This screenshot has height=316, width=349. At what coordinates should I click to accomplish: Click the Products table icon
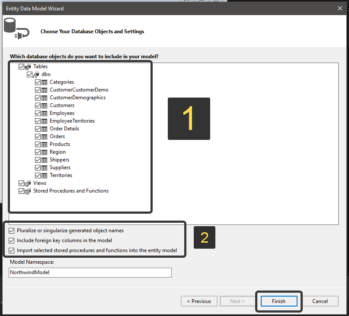(44, 145)
